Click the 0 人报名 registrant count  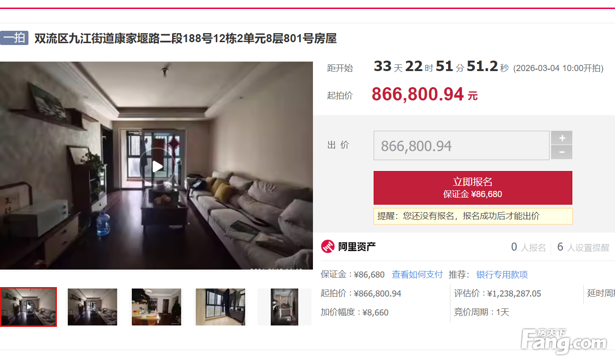(x=529, y=247)
